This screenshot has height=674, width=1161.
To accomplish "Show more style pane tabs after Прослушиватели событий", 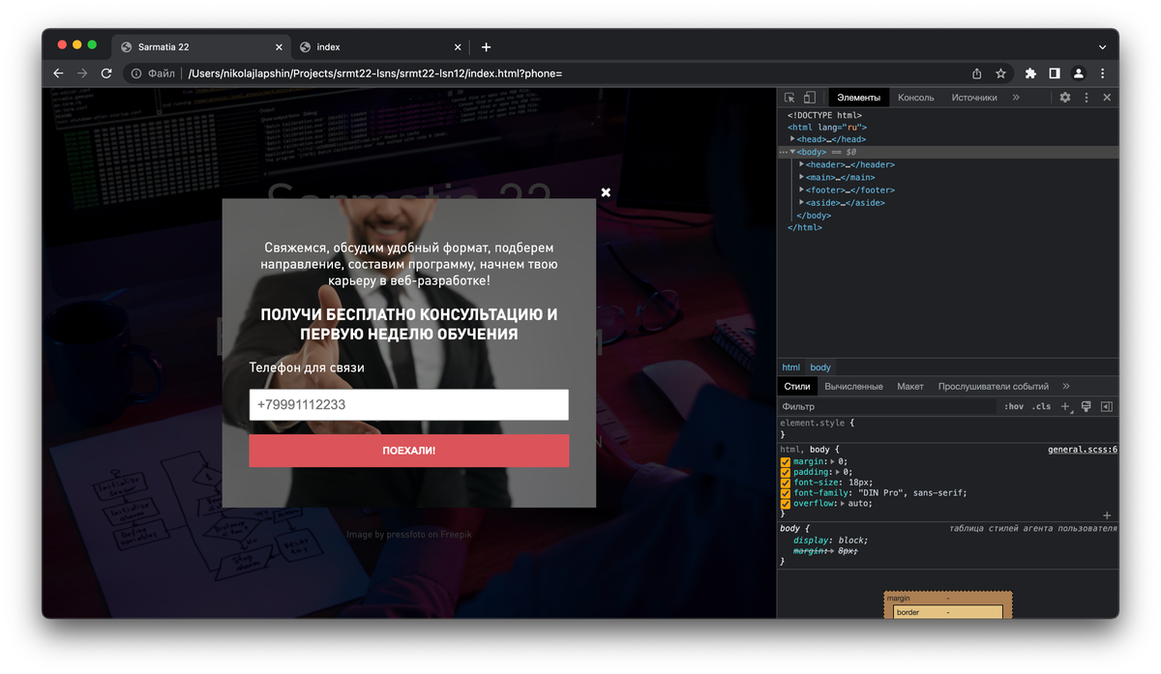I will point(1066,387).
